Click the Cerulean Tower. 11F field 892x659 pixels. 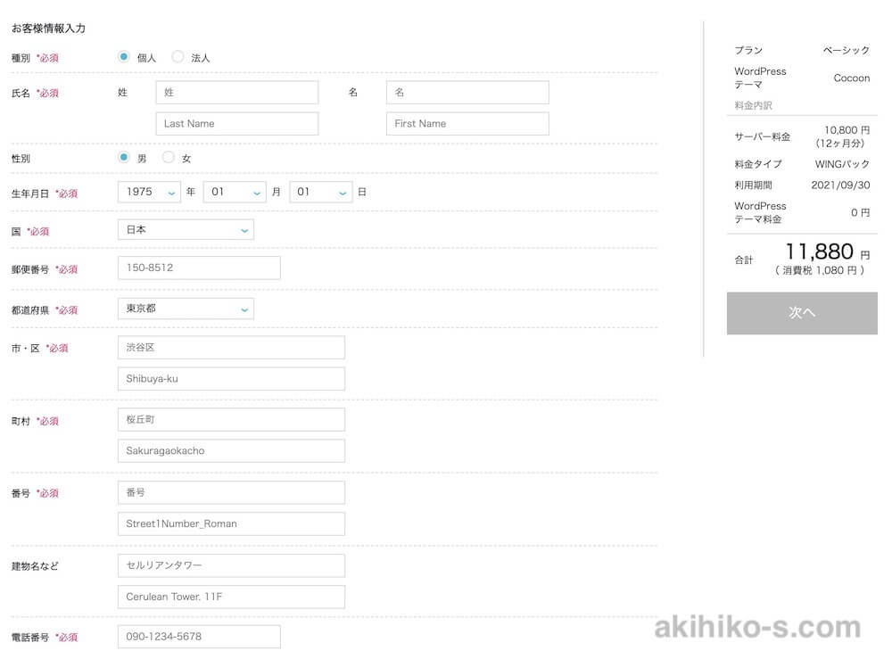pos(231,597)
